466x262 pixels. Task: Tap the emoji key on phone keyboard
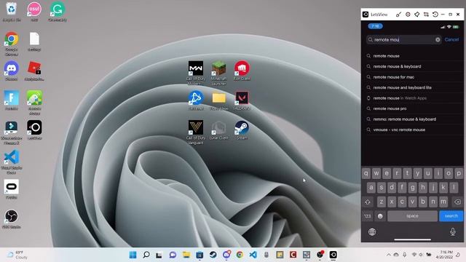pos(380,216)
